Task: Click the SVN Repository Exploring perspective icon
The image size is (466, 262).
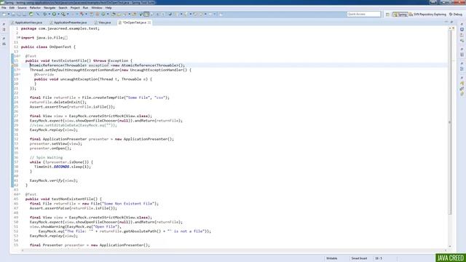Action: (411, 15)
